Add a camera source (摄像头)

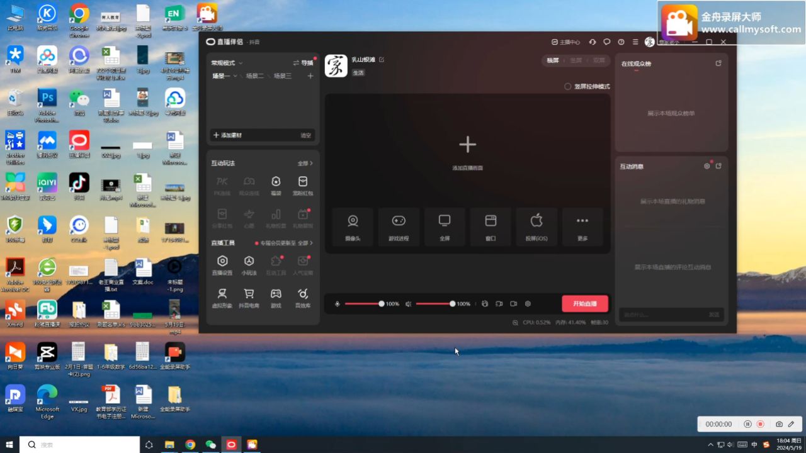353,226
